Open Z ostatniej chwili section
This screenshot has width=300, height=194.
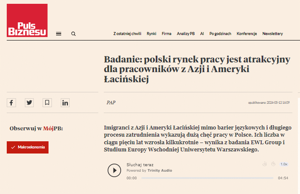(x=127, y=34)
